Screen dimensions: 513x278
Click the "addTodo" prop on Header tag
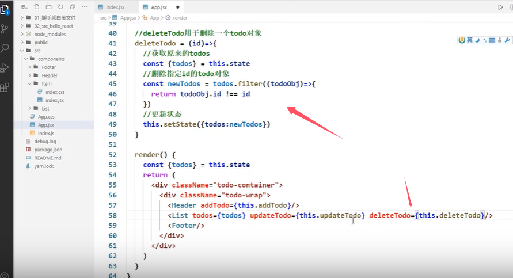[x=215, y=205]
